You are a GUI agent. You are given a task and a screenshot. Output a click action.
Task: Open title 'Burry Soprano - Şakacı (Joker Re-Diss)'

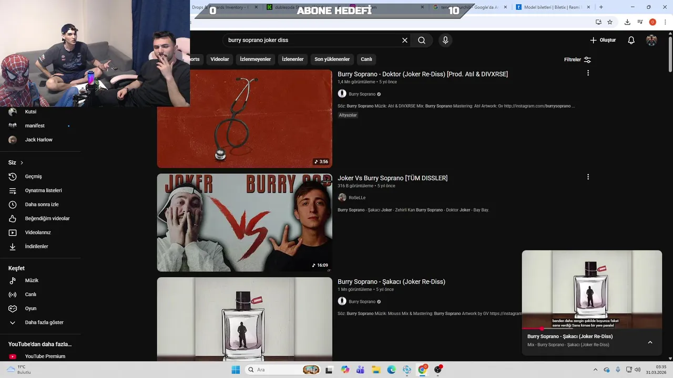[x=391, y=281]
